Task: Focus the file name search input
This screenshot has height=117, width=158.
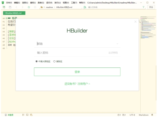Action: click(x=114, y=7)
